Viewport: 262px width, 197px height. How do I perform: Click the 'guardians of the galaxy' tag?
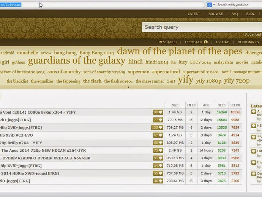[77, 60]
